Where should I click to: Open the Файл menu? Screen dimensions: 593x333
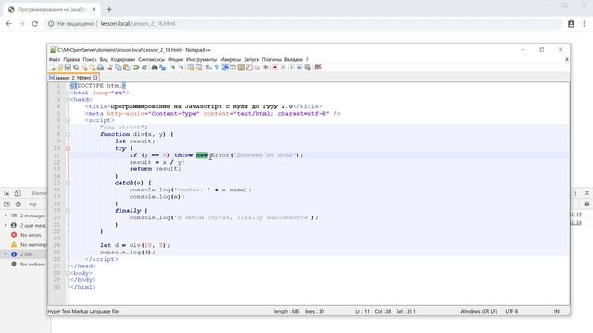point(55,59)
